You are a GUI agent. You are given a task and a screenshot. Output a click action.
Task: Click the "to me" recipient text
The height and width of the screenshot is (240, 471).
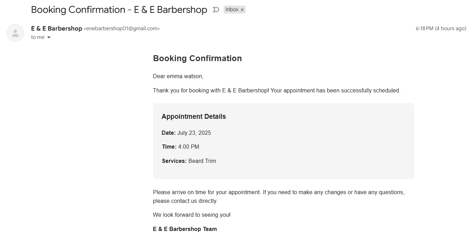tap(38, 37)
